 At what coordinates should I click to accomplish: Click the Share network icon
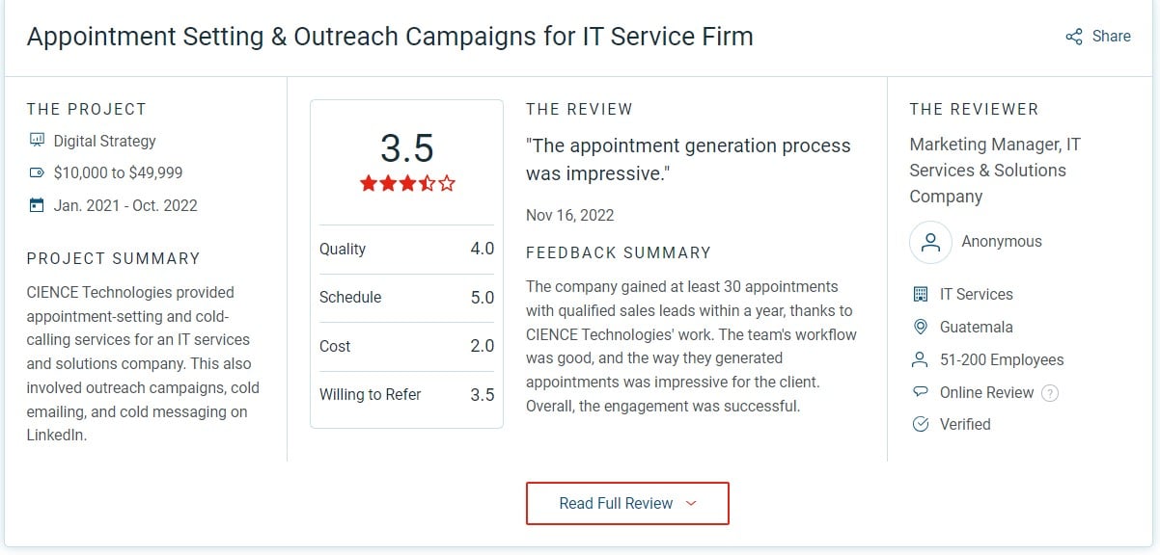pyautogui.click(x=1074, y=37)
